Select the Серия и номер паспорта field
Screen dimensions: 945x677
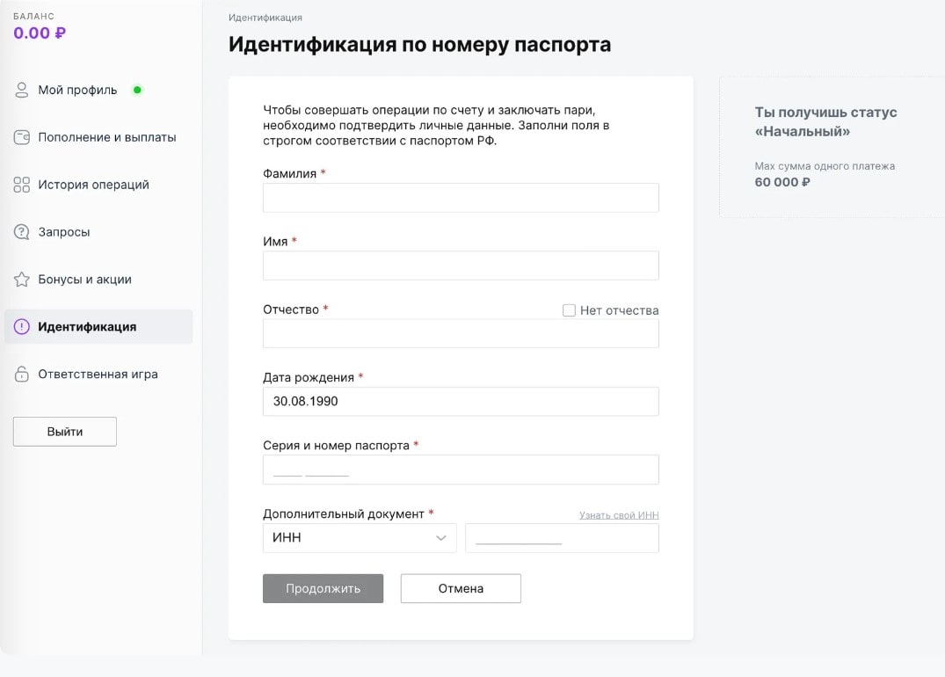click(461, 470)
